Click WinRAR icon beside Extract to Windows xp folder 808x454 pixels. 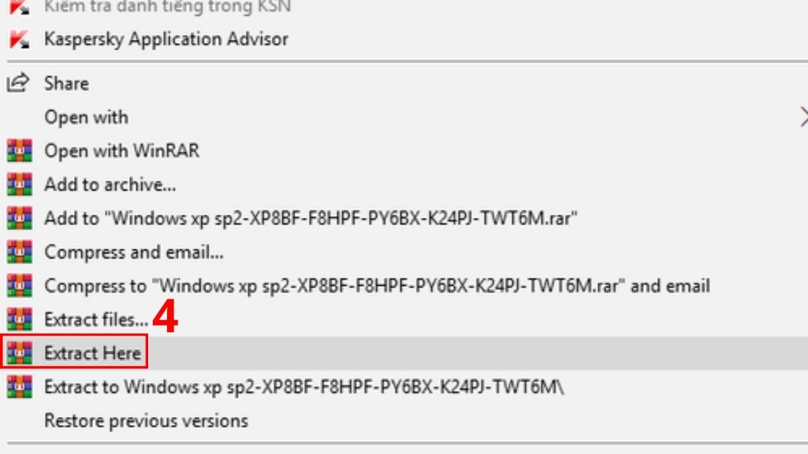pos(20,387)
